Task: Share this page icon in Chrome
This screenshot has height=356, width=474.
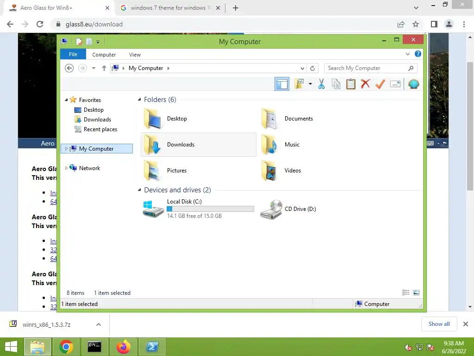Action: click(401, 24)
